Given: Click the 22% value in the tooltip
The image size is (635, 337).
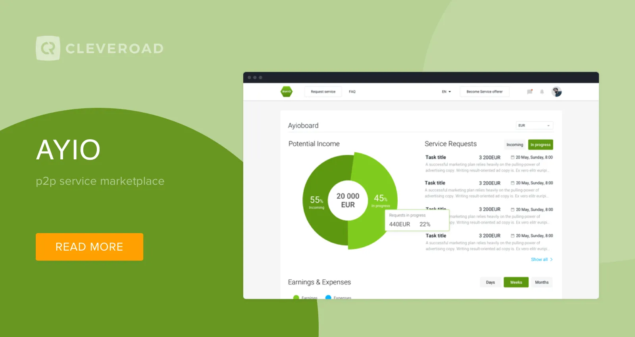Looking at the screenshot, I should click(x=425, y=224).
